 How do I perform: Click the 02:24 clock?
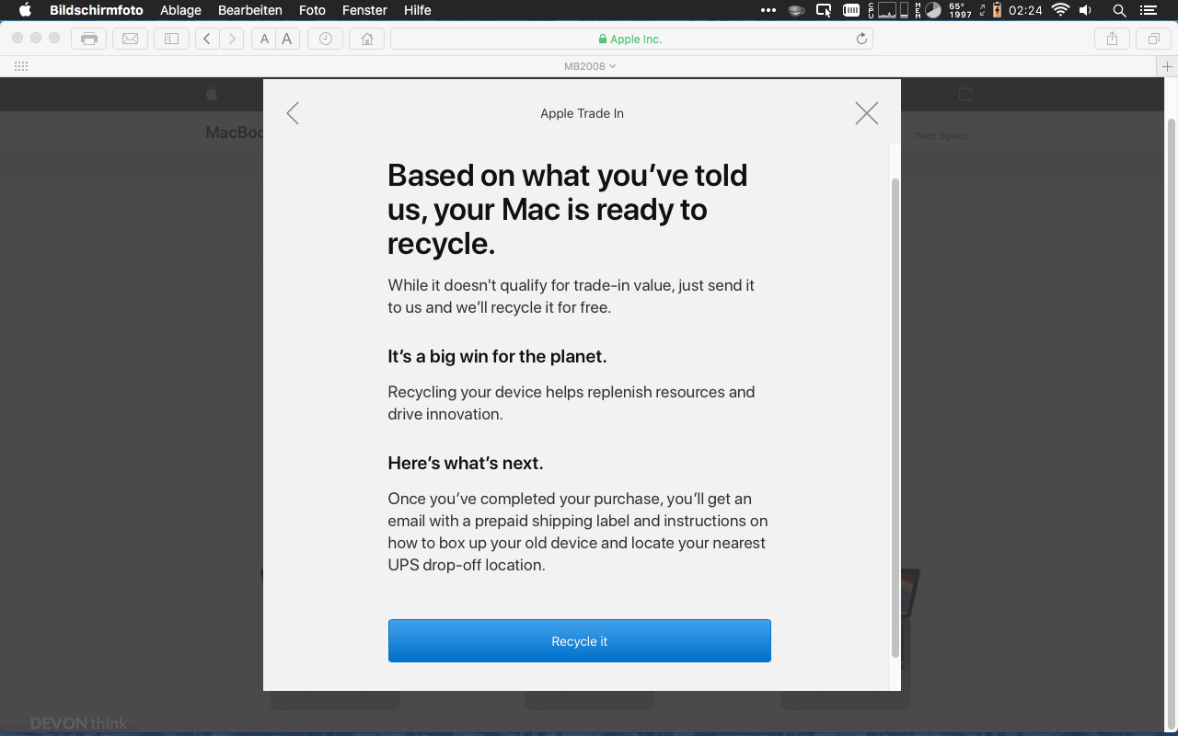tap(1025, 10)
